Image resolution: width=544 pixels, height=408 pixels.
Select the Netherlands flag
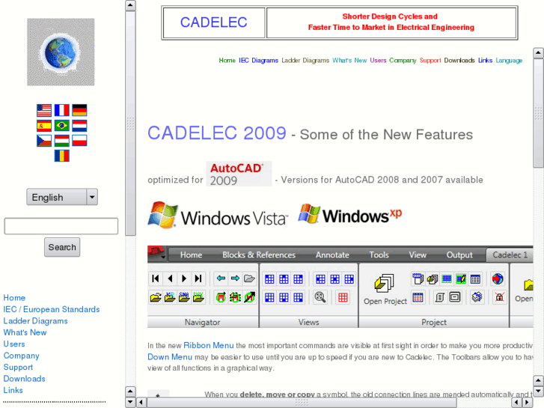[x=79, y=125]
